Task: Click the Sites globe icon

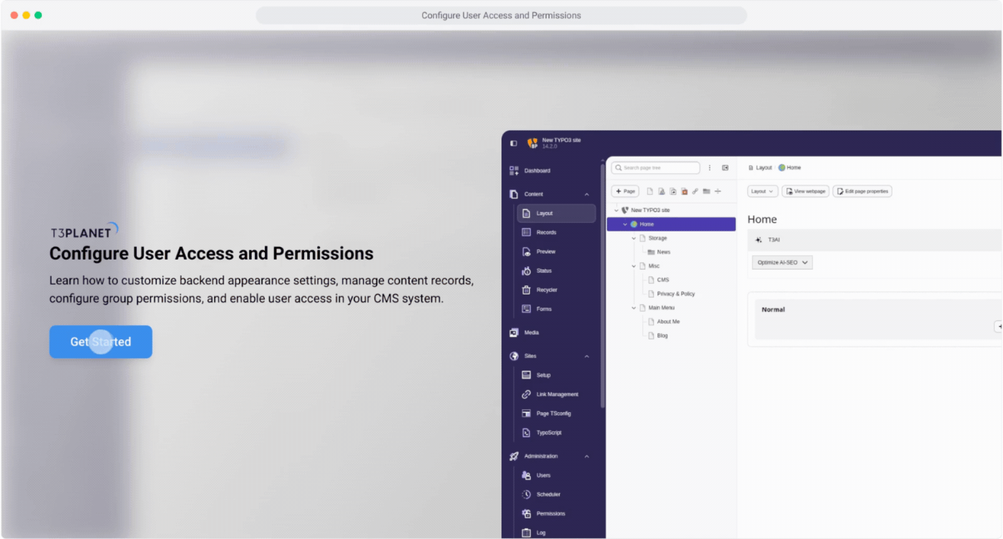Action: coord(514,356)
